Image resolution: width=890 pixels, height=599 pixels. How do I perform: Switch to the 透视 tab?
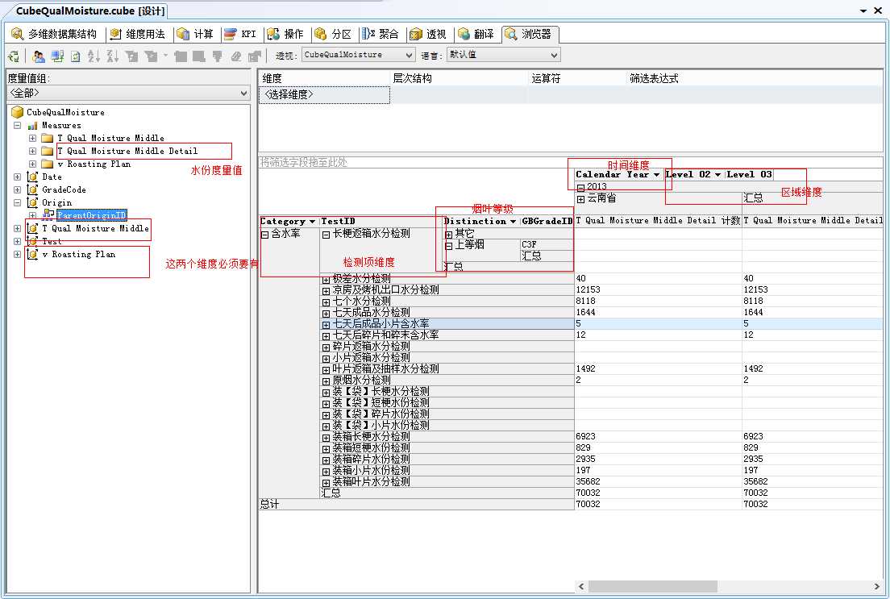point(429,34)
